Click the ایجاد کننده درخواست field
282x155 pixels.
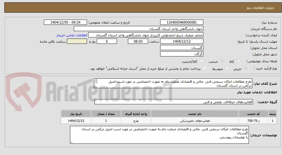coord(146,35)
